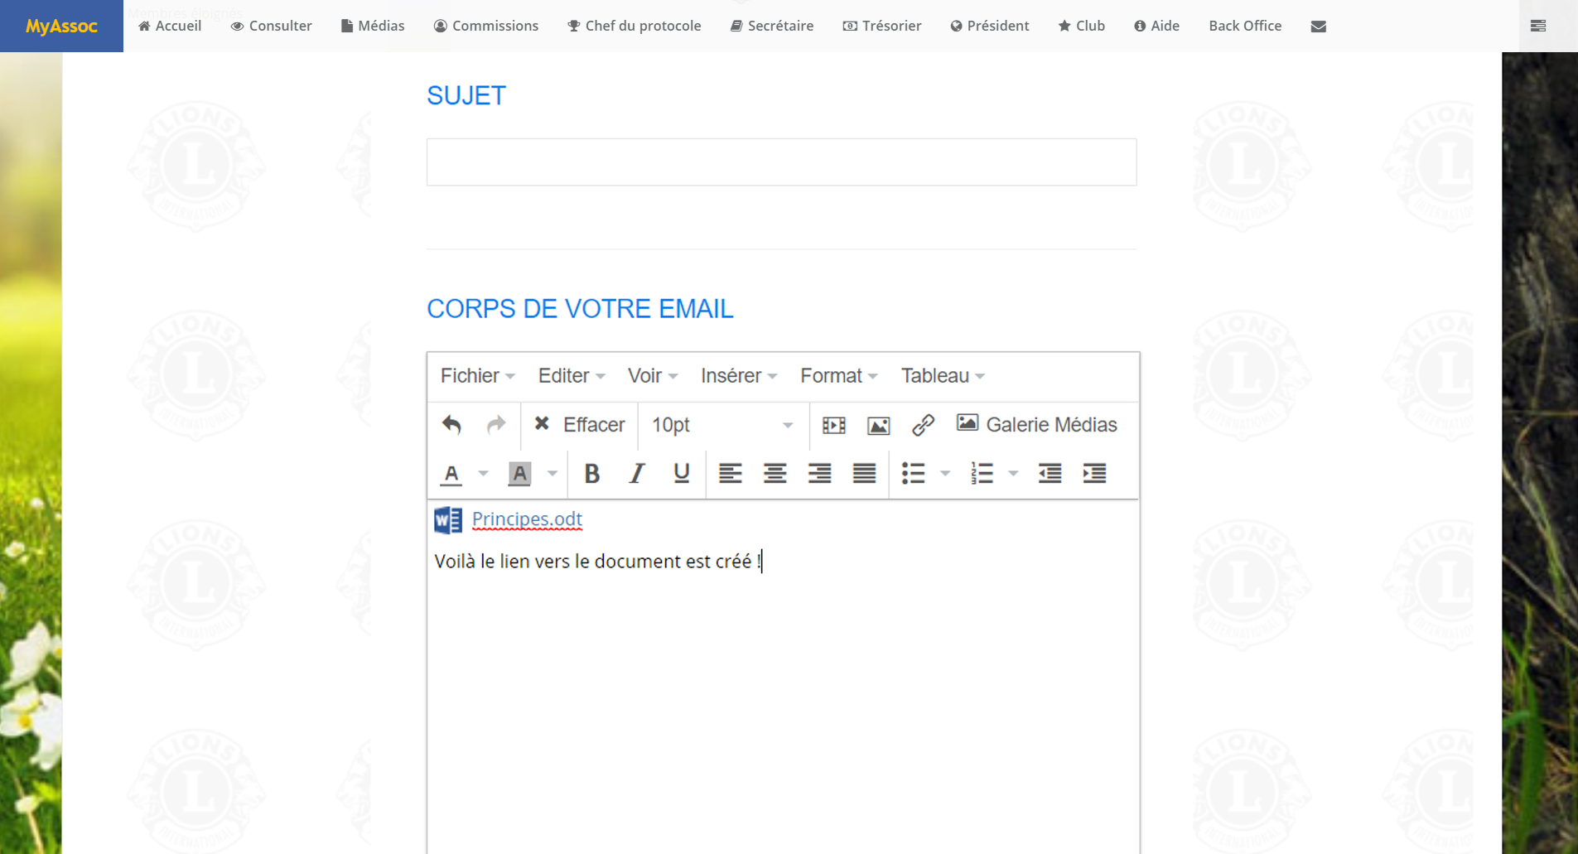The width and height of the screenshot is (1578, 854).
Task: Open the Insérer menu
Action: tap(738, 376)
